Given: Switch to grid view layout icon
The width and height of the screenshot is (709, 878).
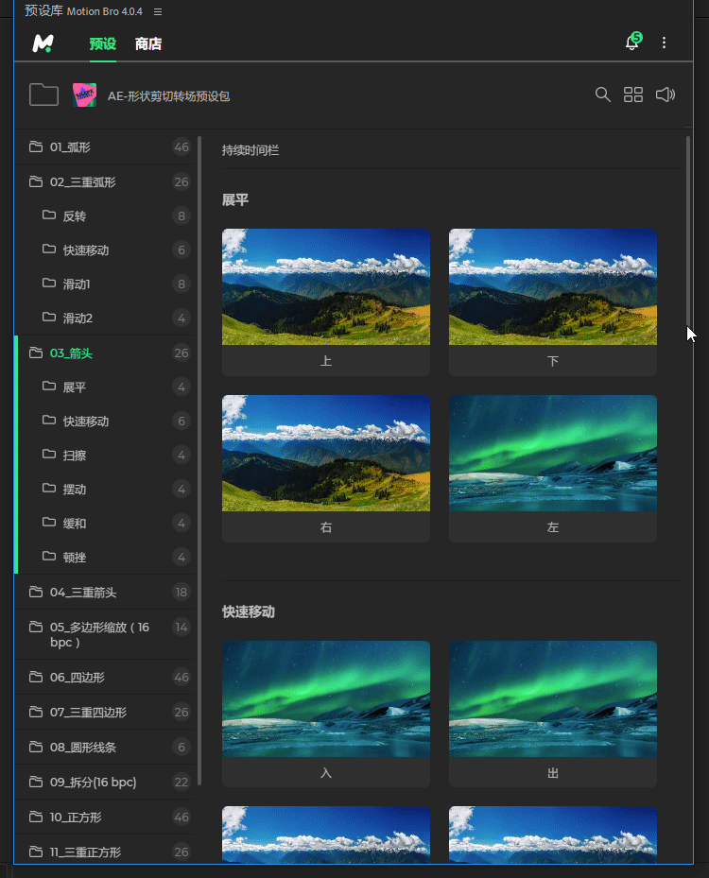Looking at the screenshot, I should [x=633, y=95].
